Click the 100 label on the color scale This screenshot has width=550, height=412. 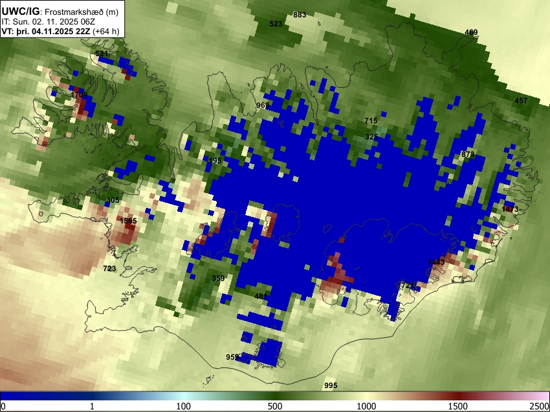point(184,406)
